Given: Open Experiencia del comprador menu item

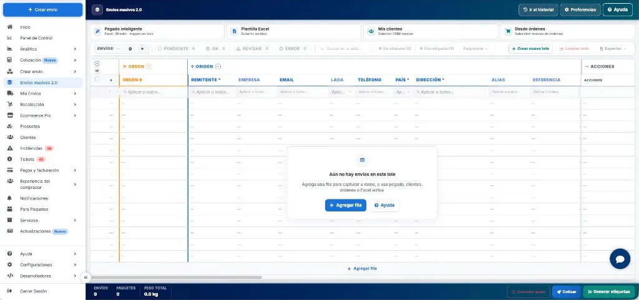Looking at the screenshot, I should pos(42,185).
